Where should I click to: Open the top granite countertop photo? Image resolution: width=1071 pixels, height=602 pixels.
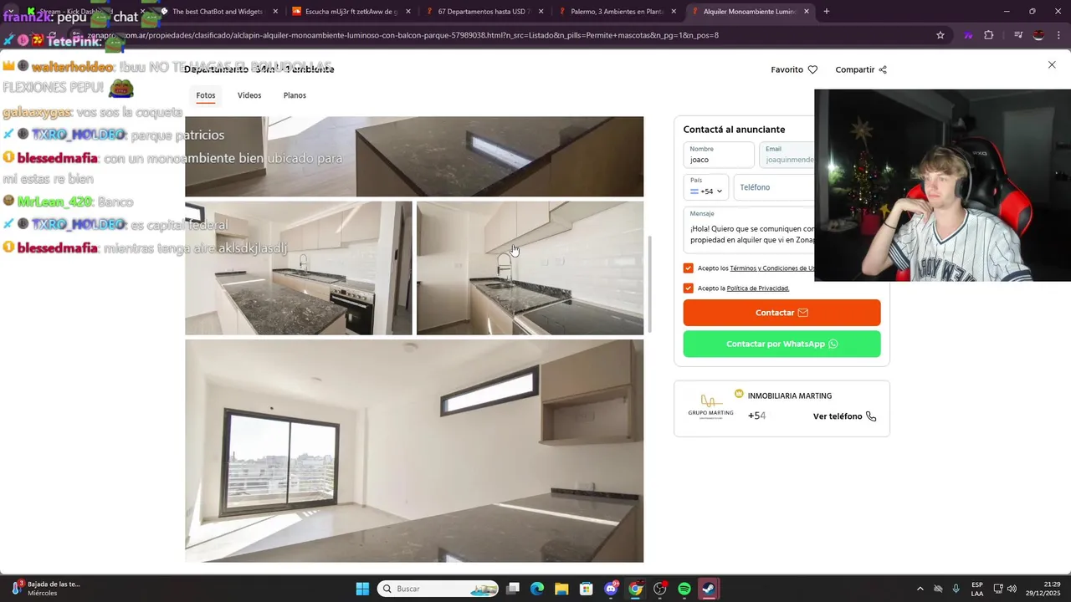coord(414,156)
